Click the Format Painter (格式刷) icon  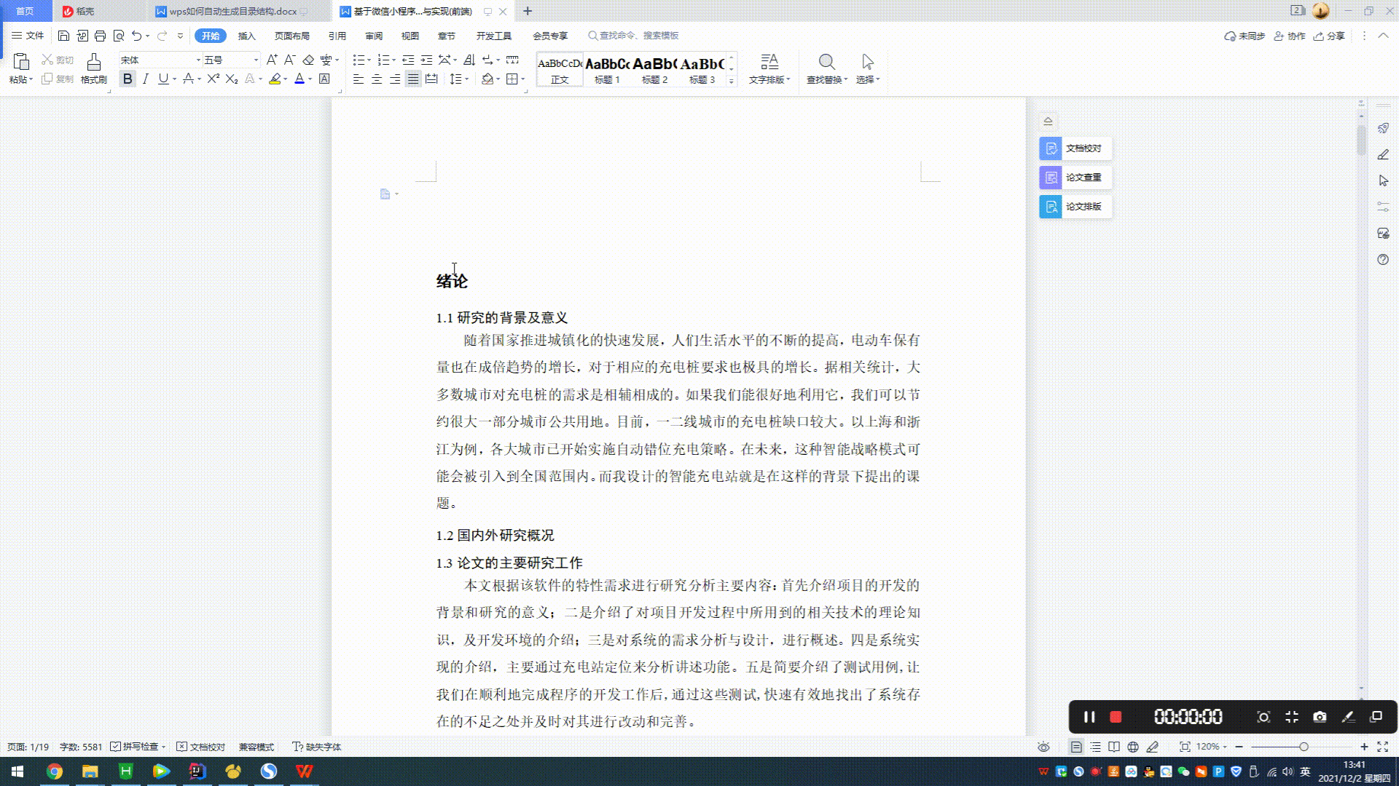click(x=93, y=63)
